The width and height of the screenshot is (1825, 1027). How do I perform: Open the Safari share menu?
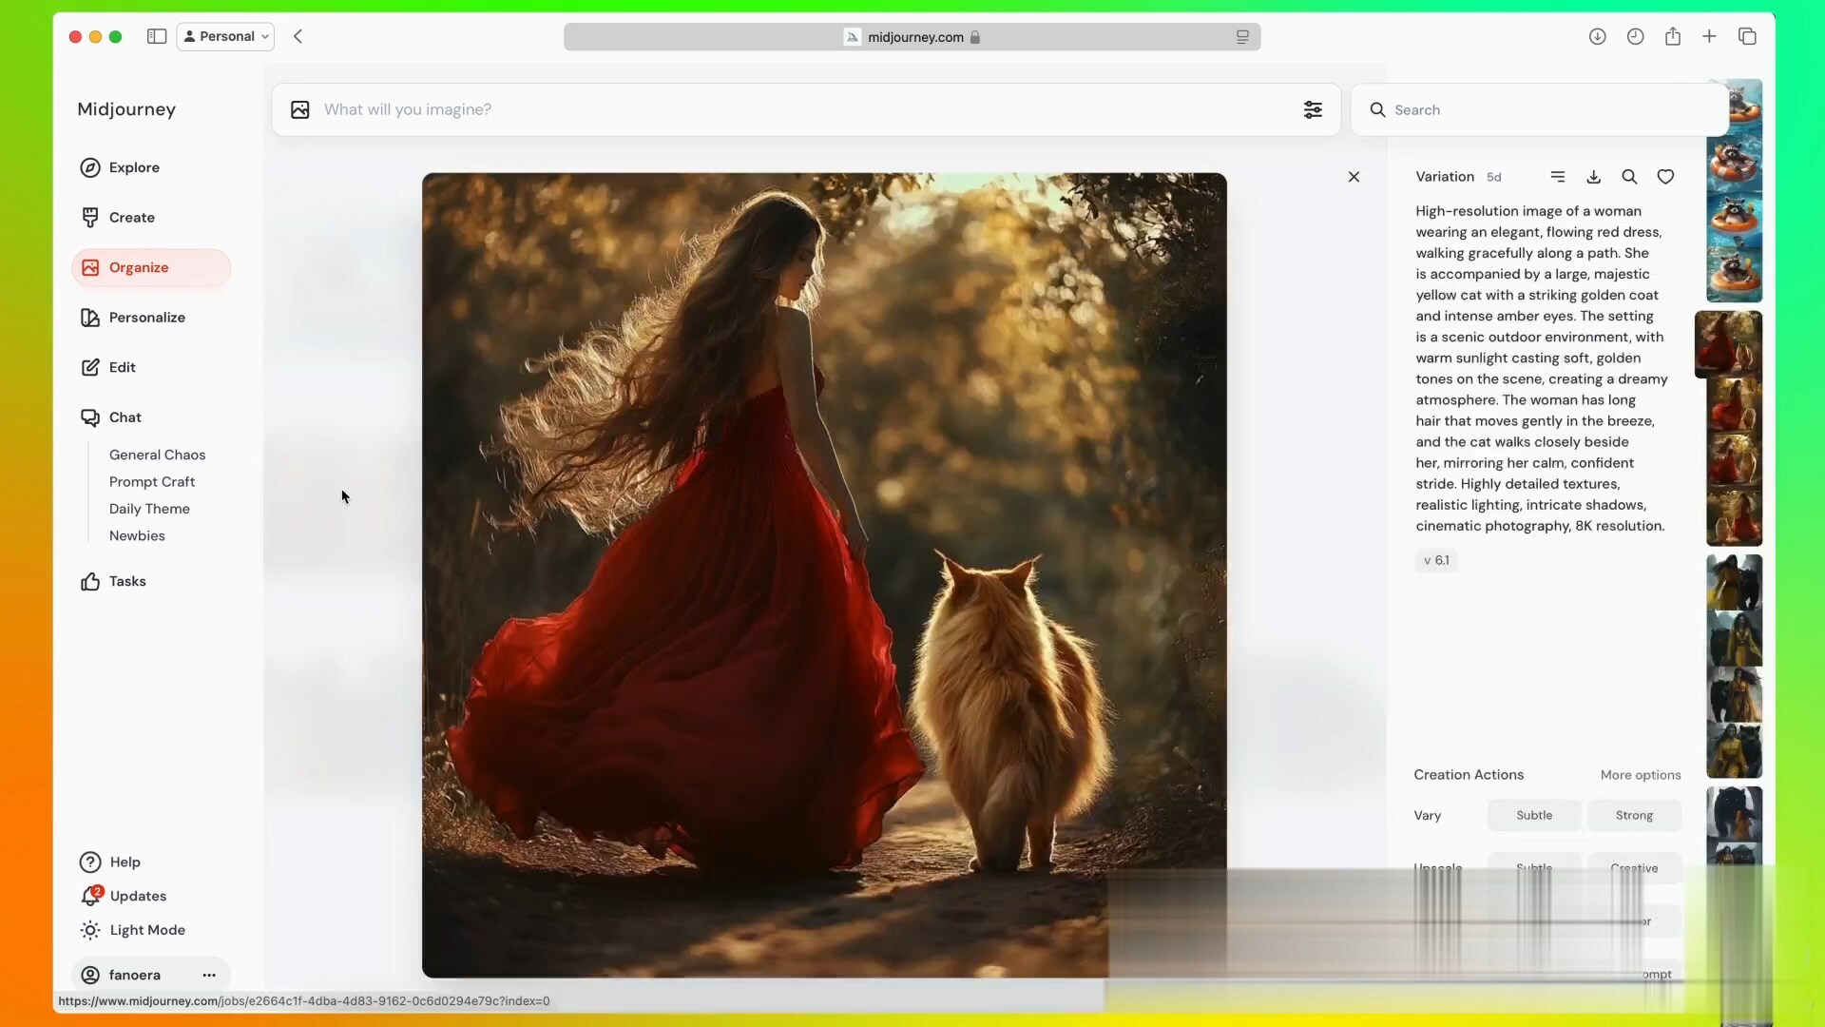pyautogui.click(x=1673, y=36)
